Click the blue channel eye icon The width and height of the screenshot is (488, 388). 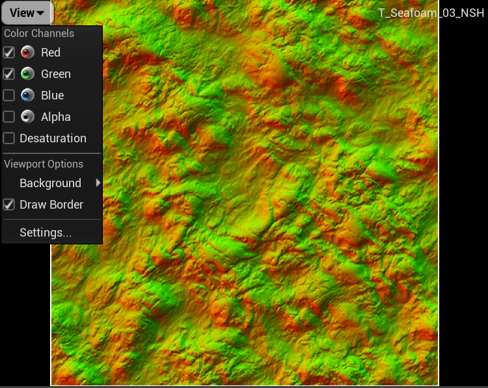tap(27, 96)
